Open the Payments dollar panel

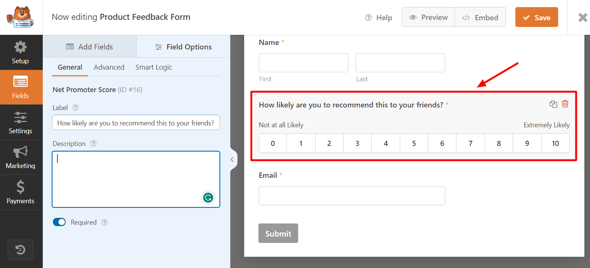(21, 192)
